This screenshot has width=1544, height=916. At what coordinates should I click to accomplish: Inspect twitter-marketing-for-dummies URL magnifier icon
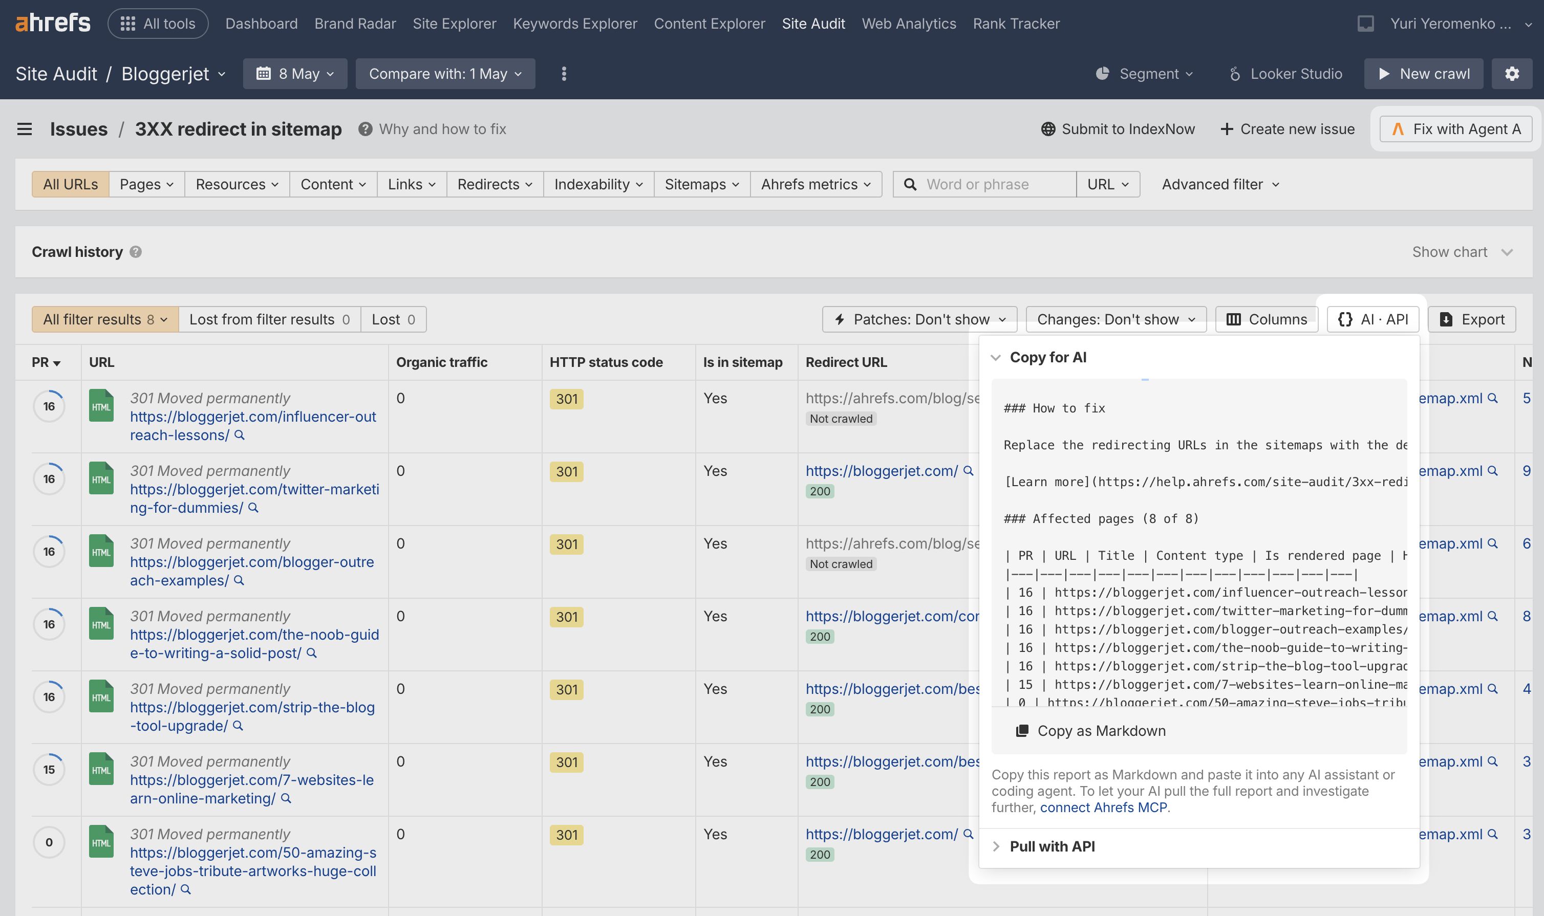pyautogui.click(x=253, y=508)
